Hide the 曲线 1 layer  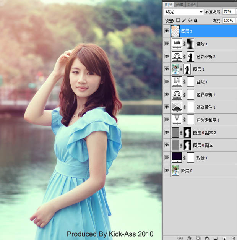(166, 82)
